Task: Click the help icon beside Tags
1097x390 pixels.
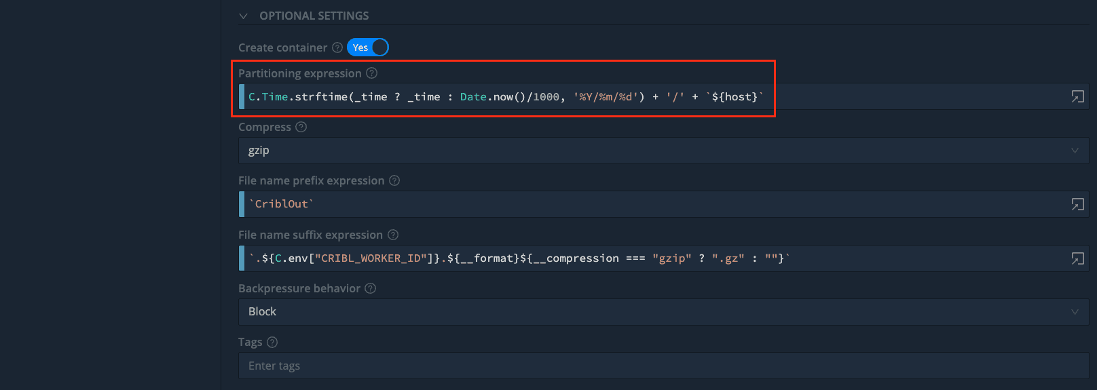Action: pyautogui.click(x=272, y=343)
